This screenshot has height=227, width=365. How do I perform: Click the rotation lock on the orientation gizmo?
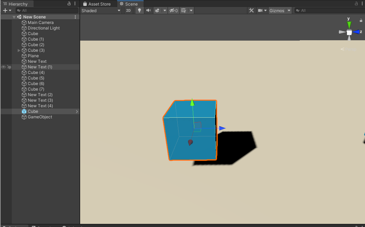click(361, 20)
